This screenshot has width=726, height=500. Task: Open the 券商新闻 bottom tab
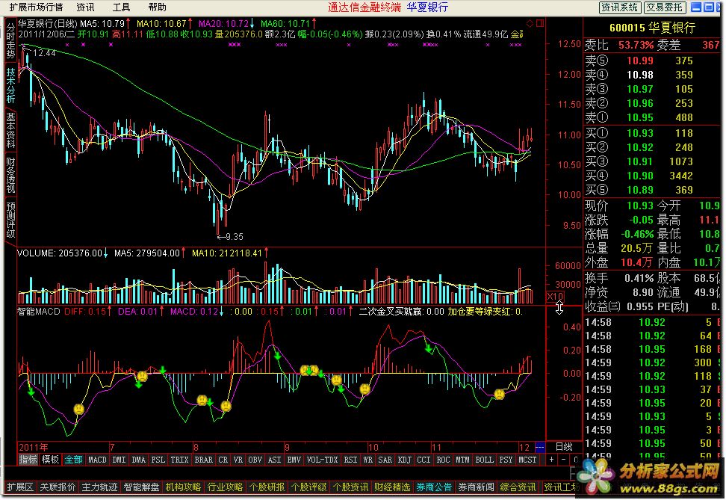tap(476, 487)
